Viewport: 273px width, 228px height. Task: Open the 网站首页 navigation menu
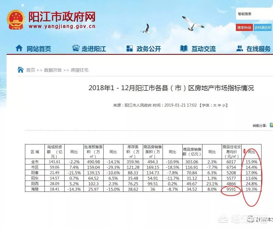coord(38,48)
